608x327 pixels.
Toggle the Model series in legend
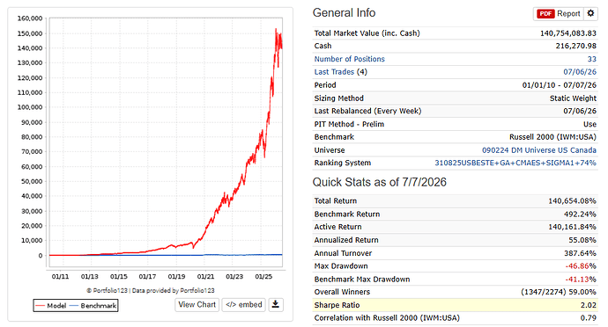click(51, 306)
